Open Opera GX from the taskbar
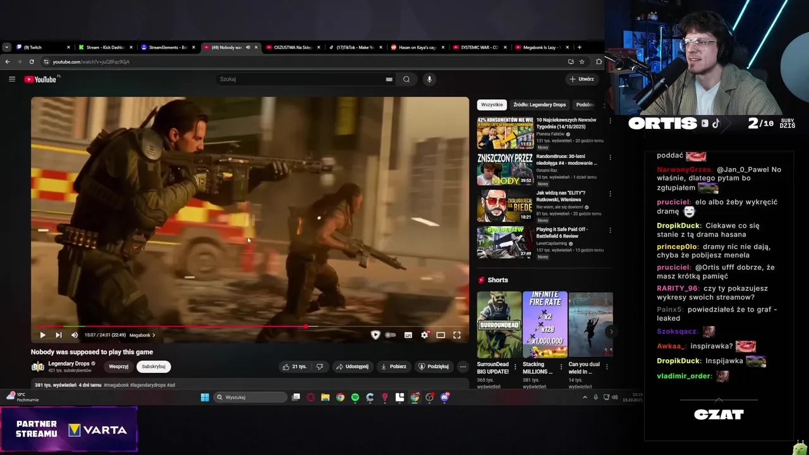This screenshot has width=809, height=455. tap(310, 397)
